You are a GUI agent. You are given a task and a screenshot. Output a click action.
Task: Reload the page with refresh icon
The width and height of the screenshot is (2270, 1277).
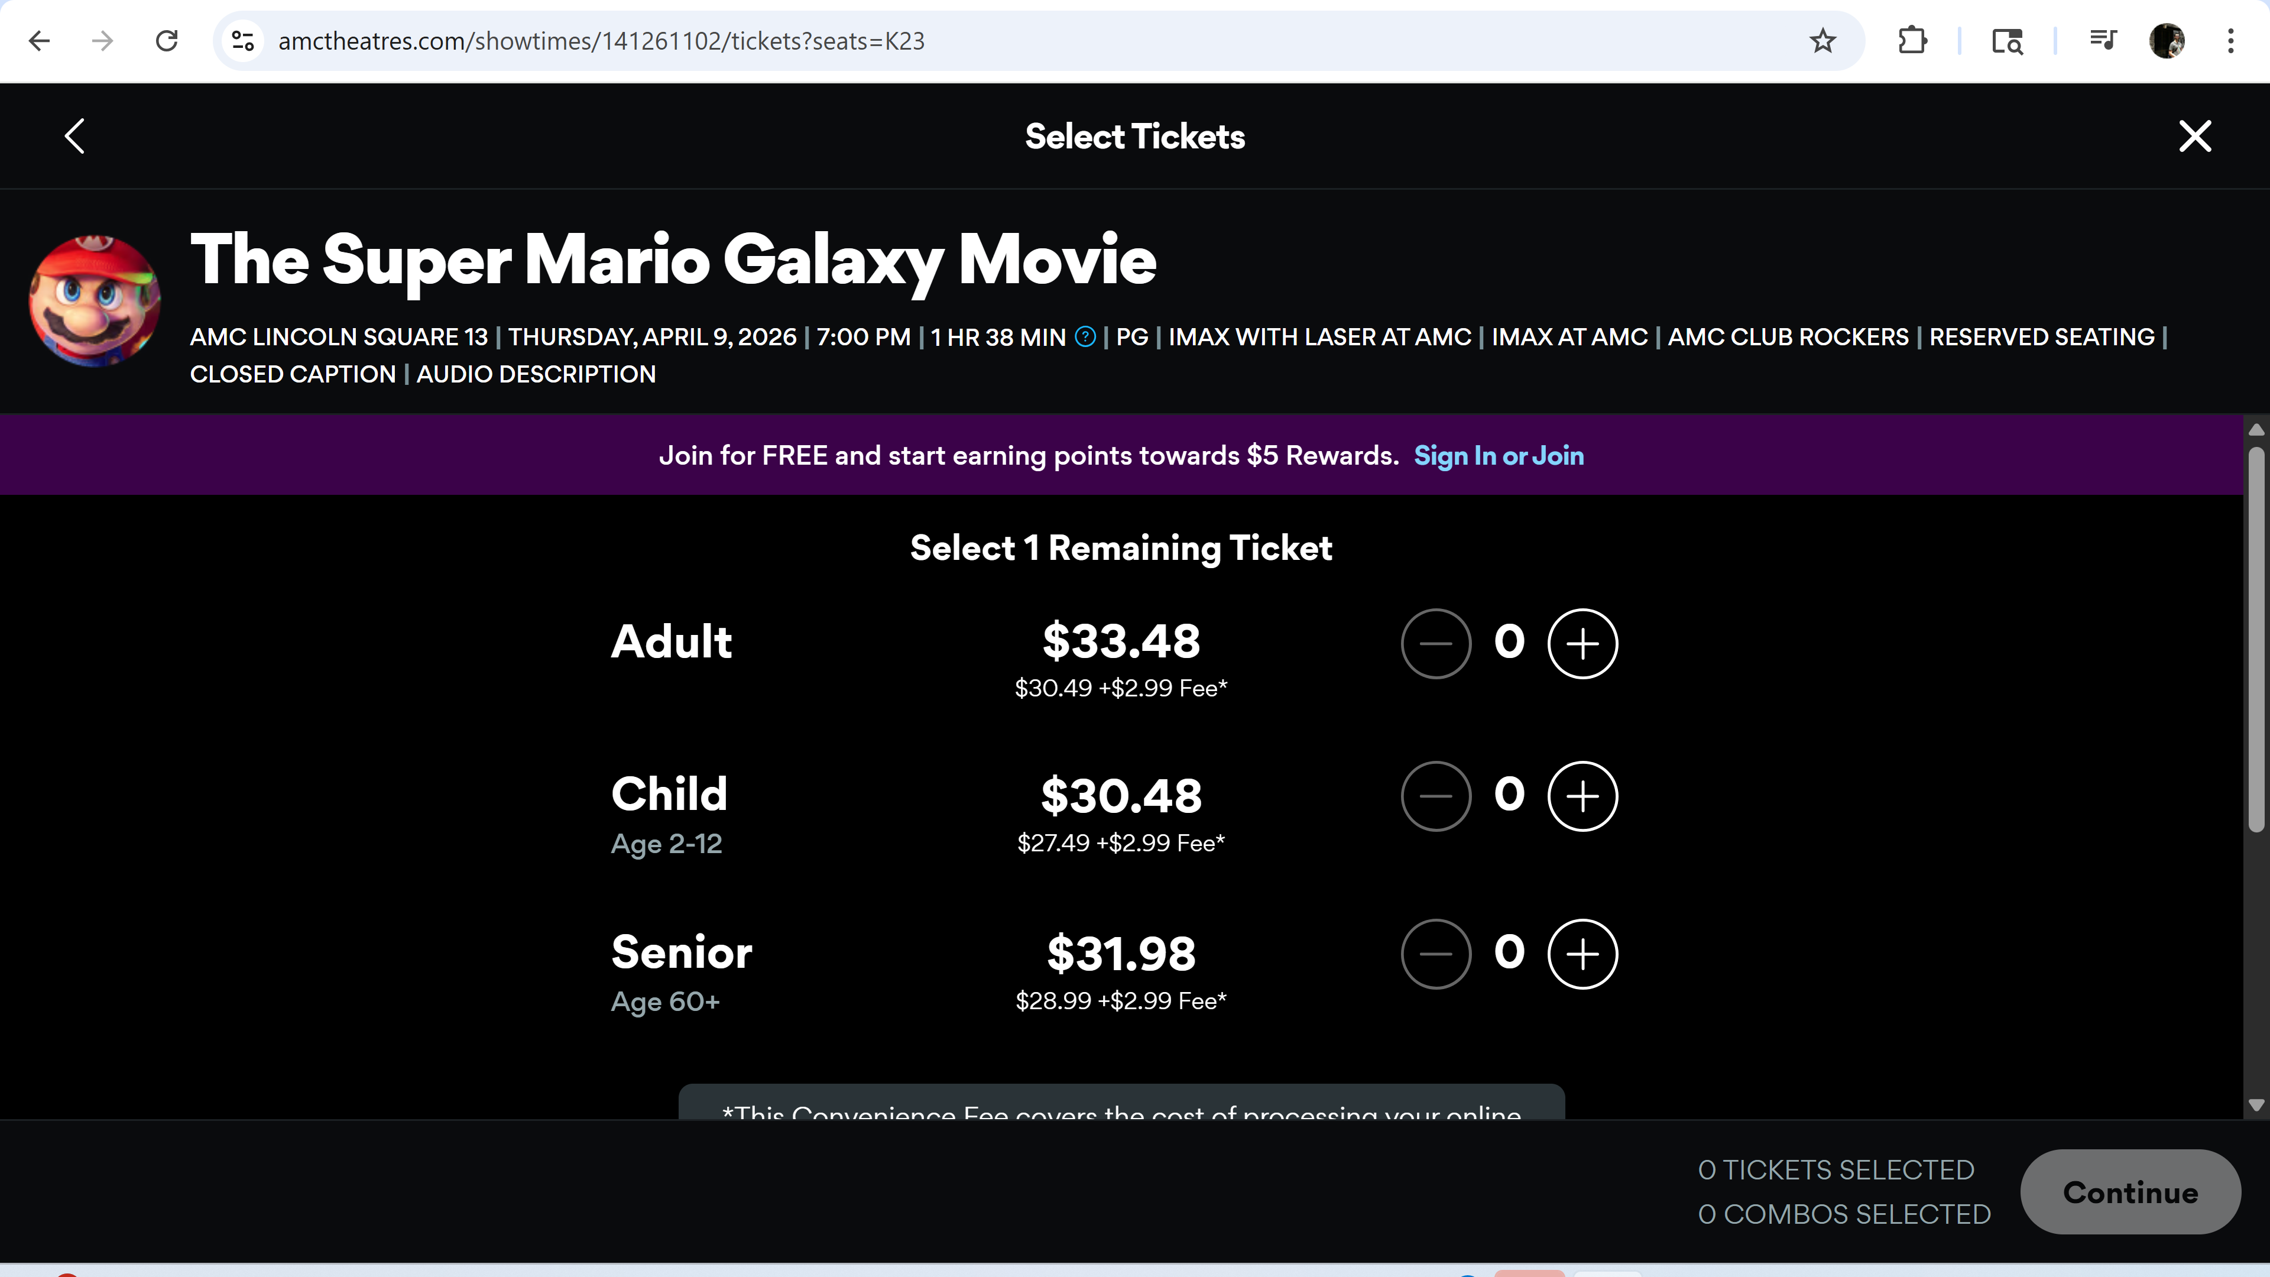tap(167, 41)
